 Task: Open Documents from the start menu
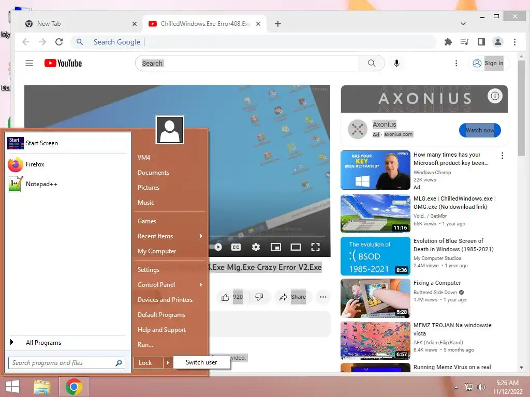click(170, 173)
